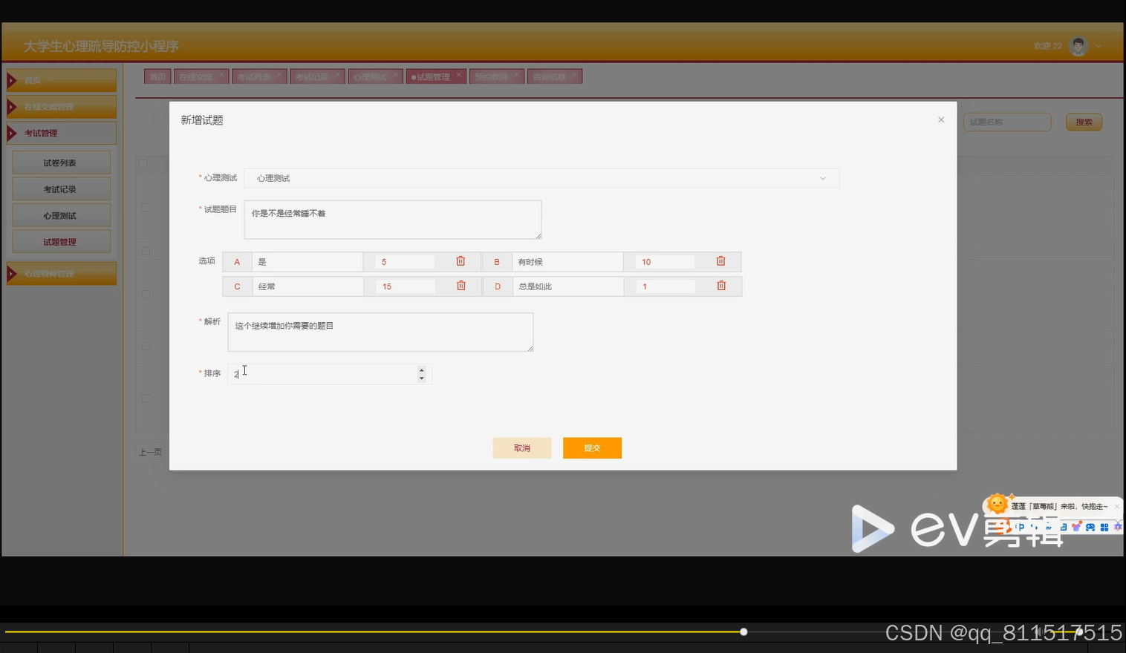The image size is (1126, 653).
Task: Close the 试题管理 tab with its X
Action: point(459,75)
